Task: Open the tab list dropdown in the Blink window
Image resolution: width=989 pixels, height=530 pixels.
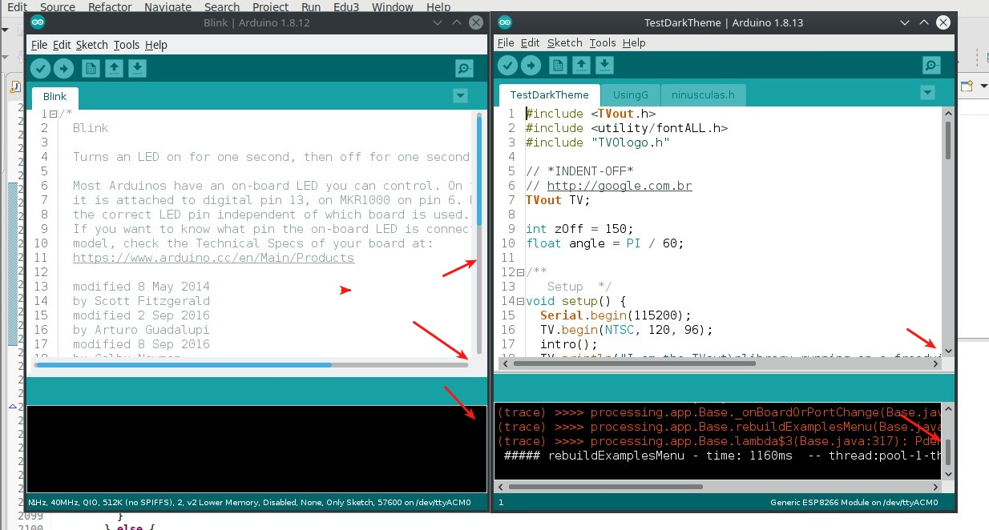Action: 460,94
